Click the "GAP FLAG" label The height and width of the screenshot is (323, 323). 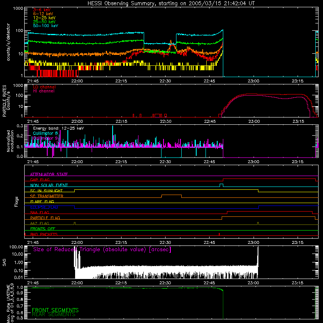40,180
